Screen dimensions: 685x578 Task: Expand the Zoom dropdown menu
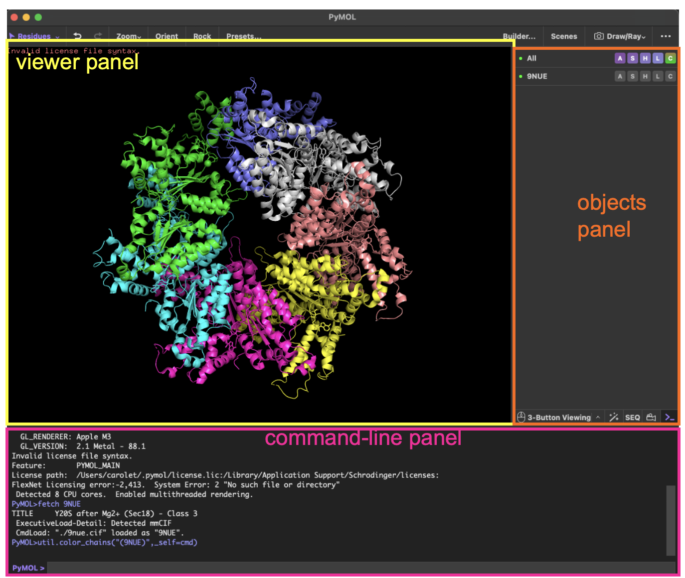click(x=129, y=36)
